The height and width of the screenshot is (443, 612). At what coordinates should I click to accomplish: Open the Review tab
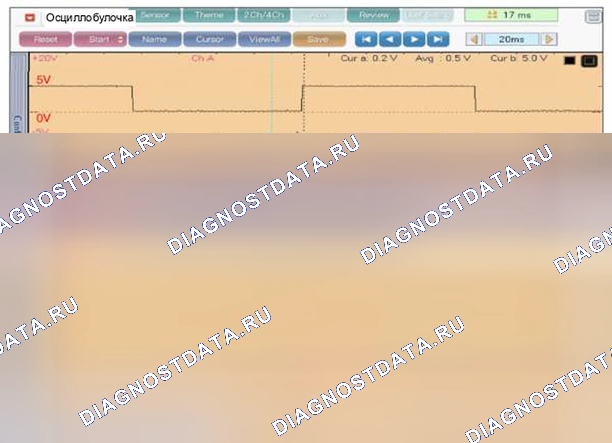tap(374, 15)
